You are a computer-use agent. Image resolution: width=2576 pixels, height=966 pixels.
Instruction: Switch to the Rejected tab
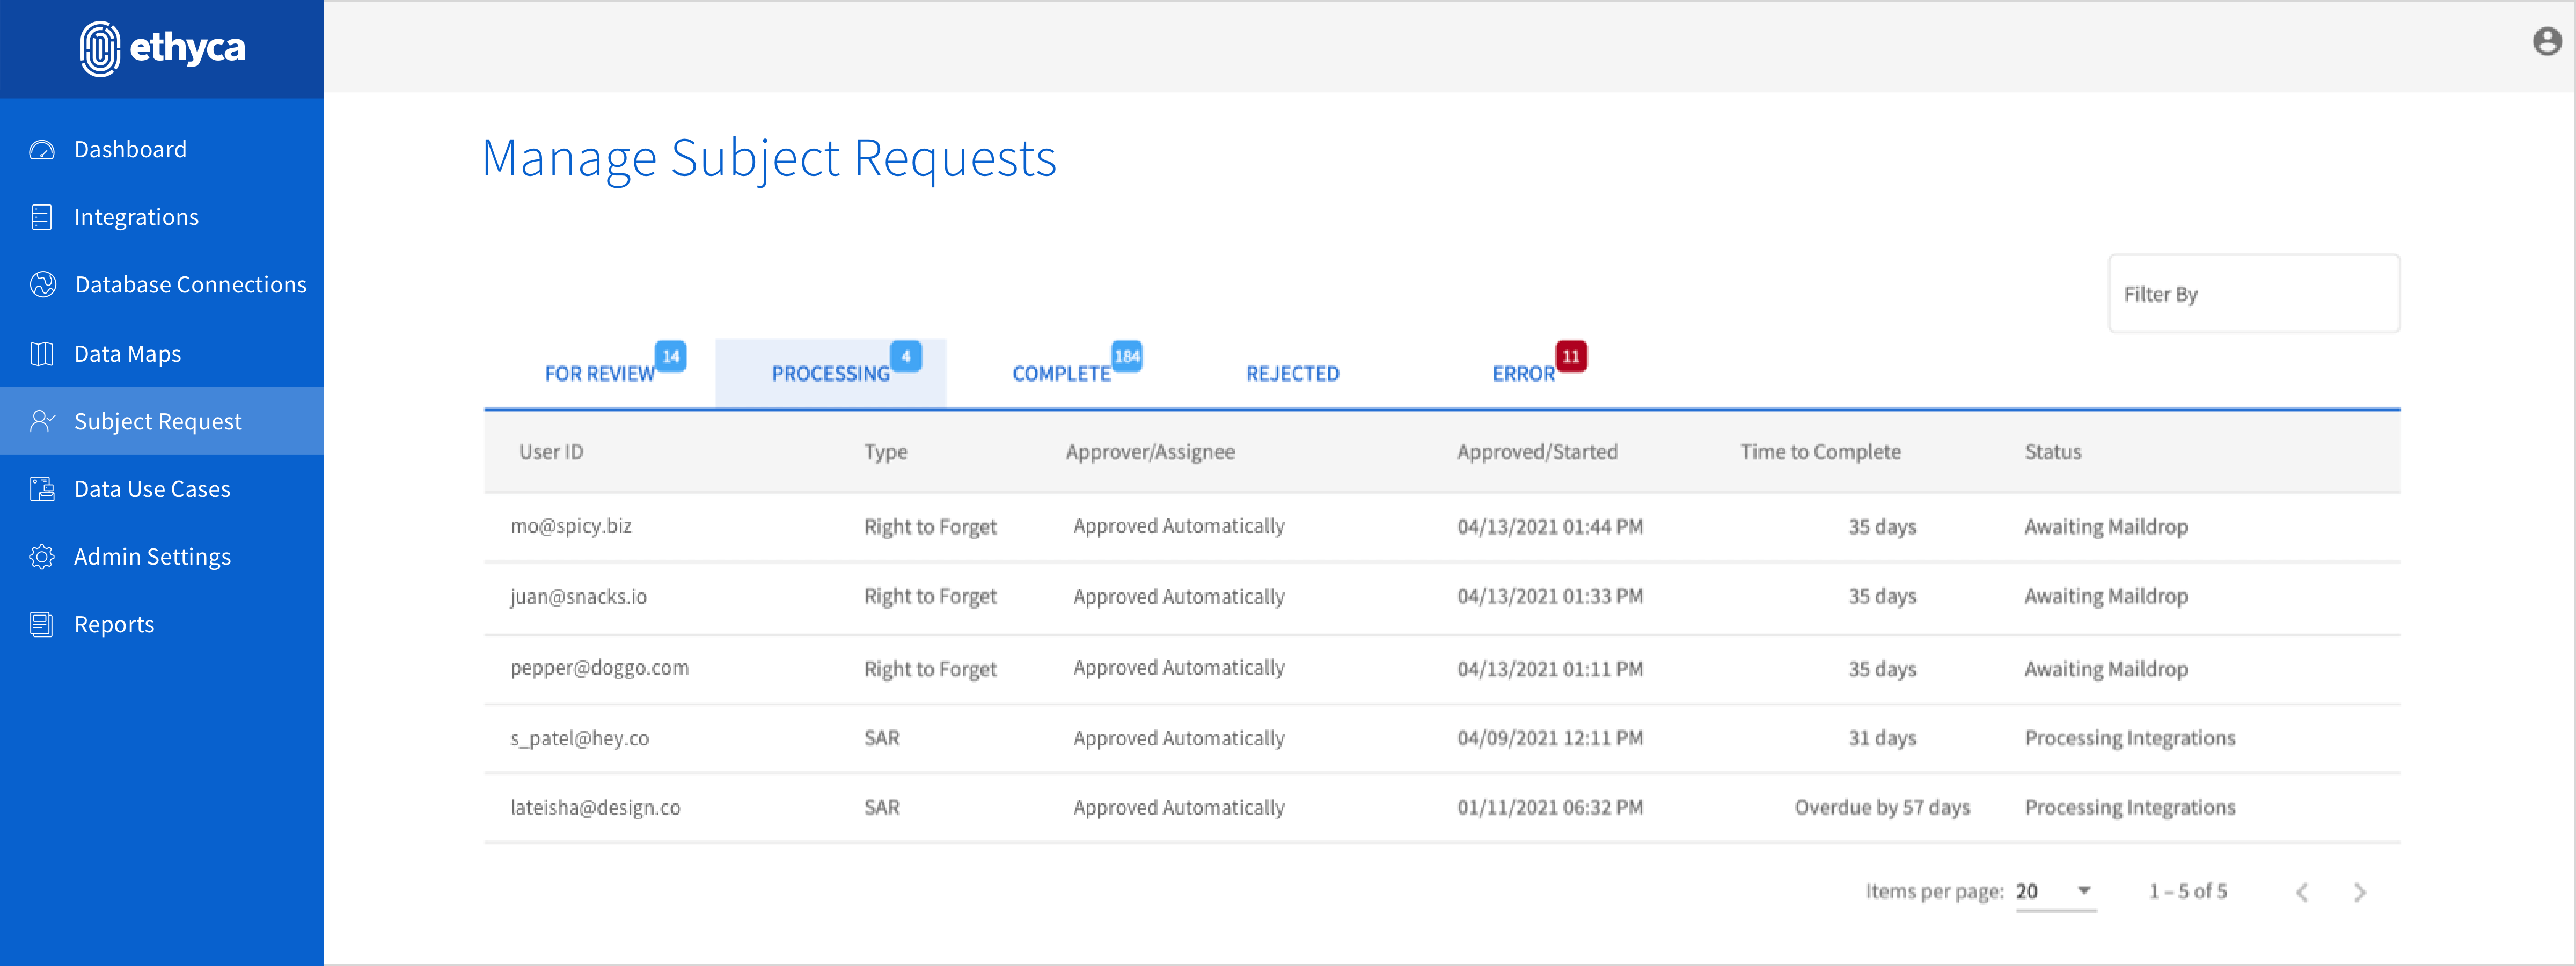[1292, 374]
